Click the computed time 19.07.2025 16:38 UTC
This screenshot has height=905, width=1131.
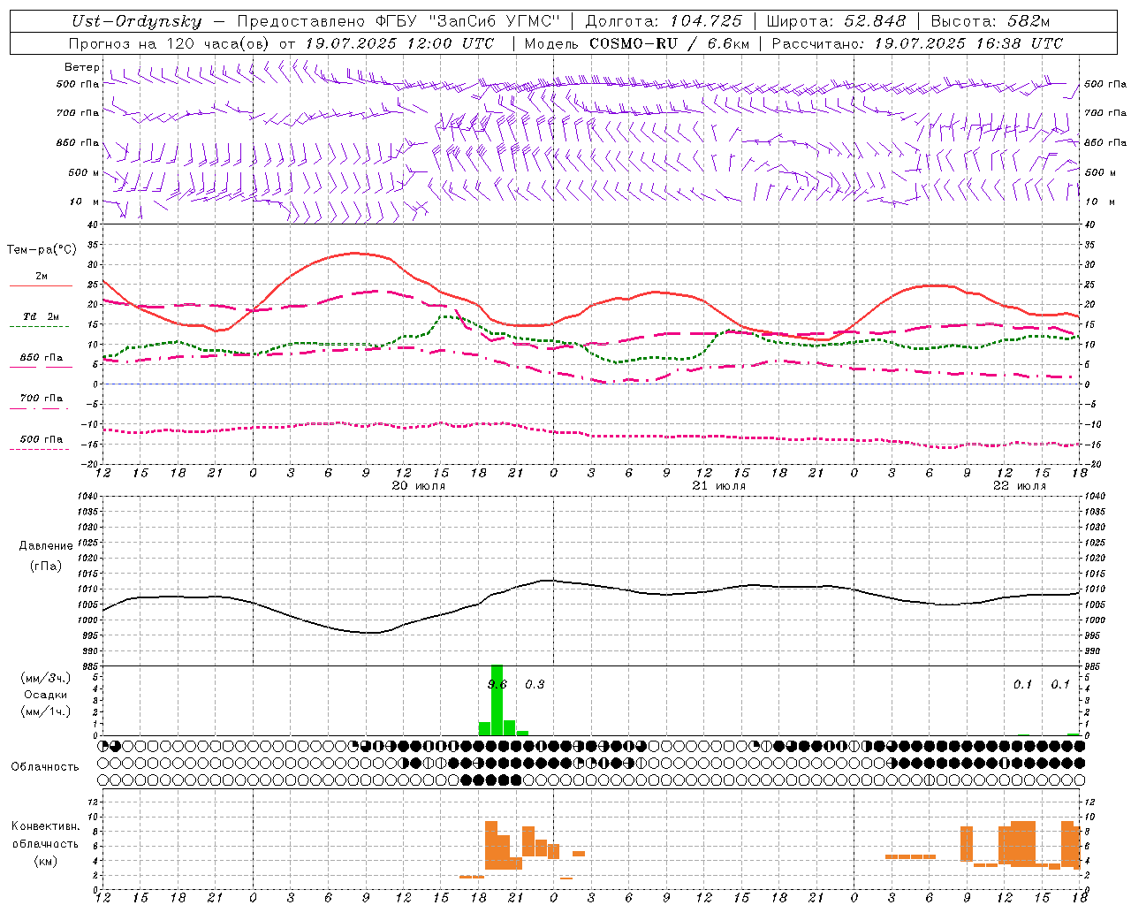(968, 43)
